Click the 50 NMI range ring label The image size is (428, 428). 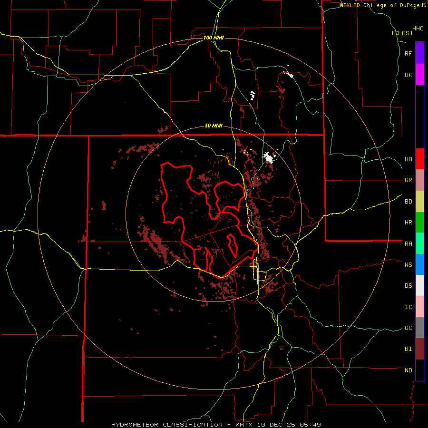[x=214, y=126]
